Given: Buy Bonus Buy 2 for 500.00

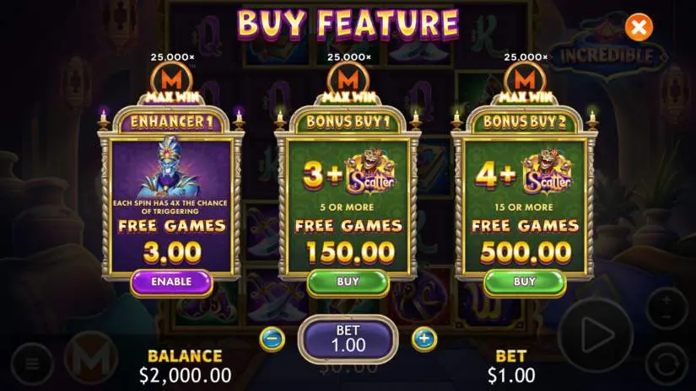Looking at the screenshot, I should [525, 282].
